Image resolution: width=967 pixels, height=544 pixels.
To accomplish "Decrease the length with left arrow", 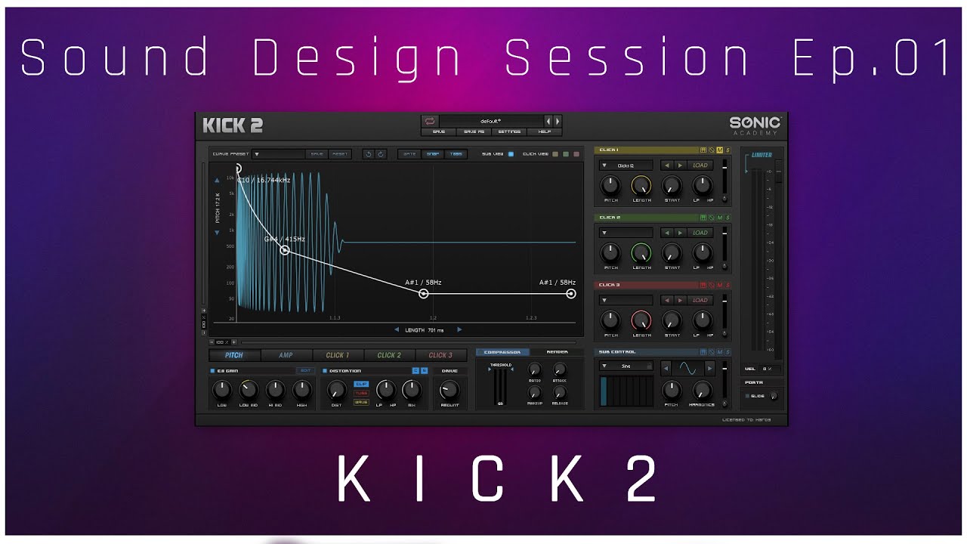I will (397, 330).
